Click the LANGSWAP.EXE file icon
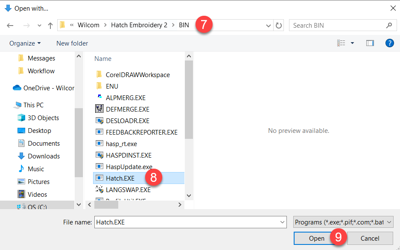 (x=99, y=189)
